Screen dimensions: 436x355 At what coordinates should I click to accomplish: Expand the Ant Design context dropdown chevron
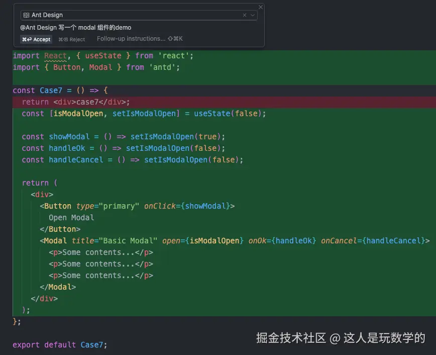coord(253,15)
